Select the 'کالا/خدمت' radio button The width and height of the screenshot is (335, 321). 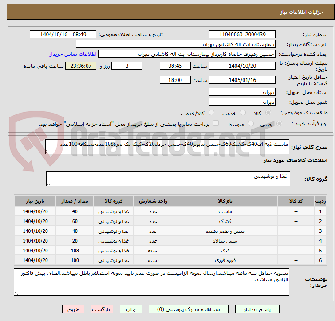click(211, 113)
